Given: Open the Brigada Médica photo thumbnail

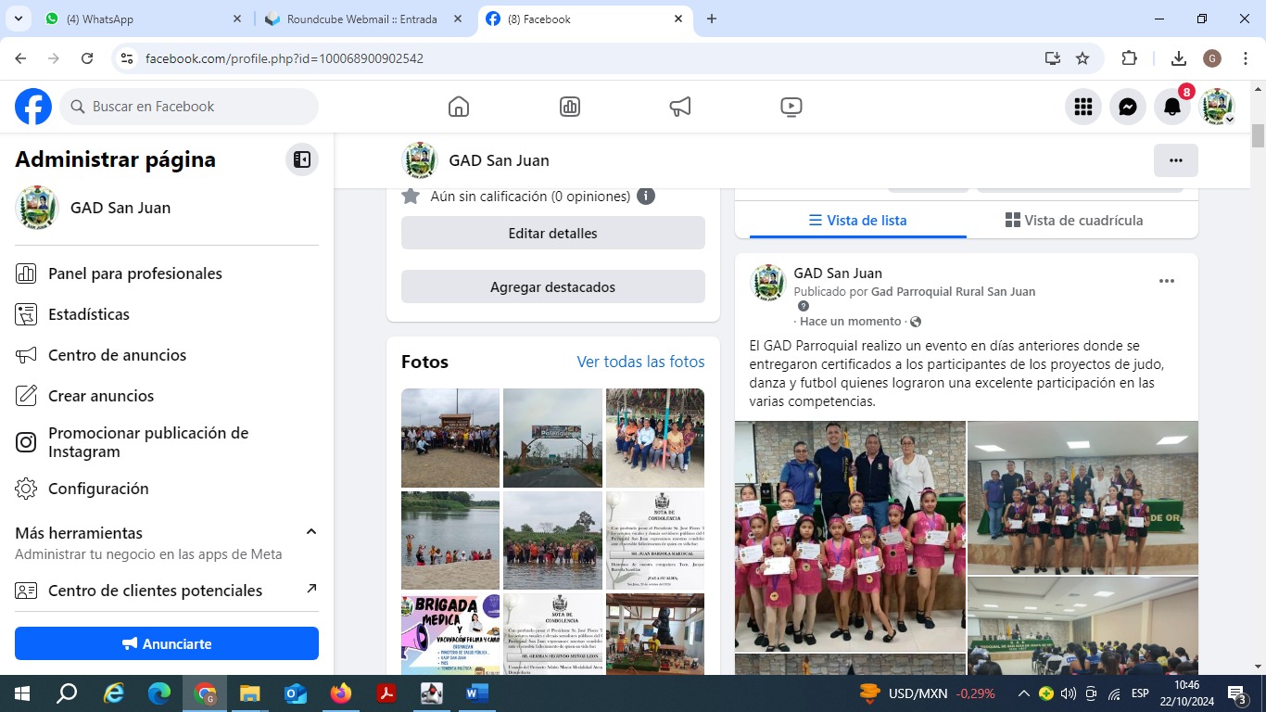Looking at the screenshot, I should coord(450,633).
